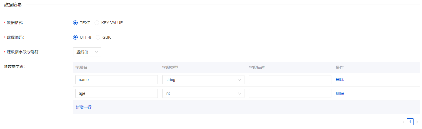Delete the age field row
The image size is (422, 129).
pos(340,93)
